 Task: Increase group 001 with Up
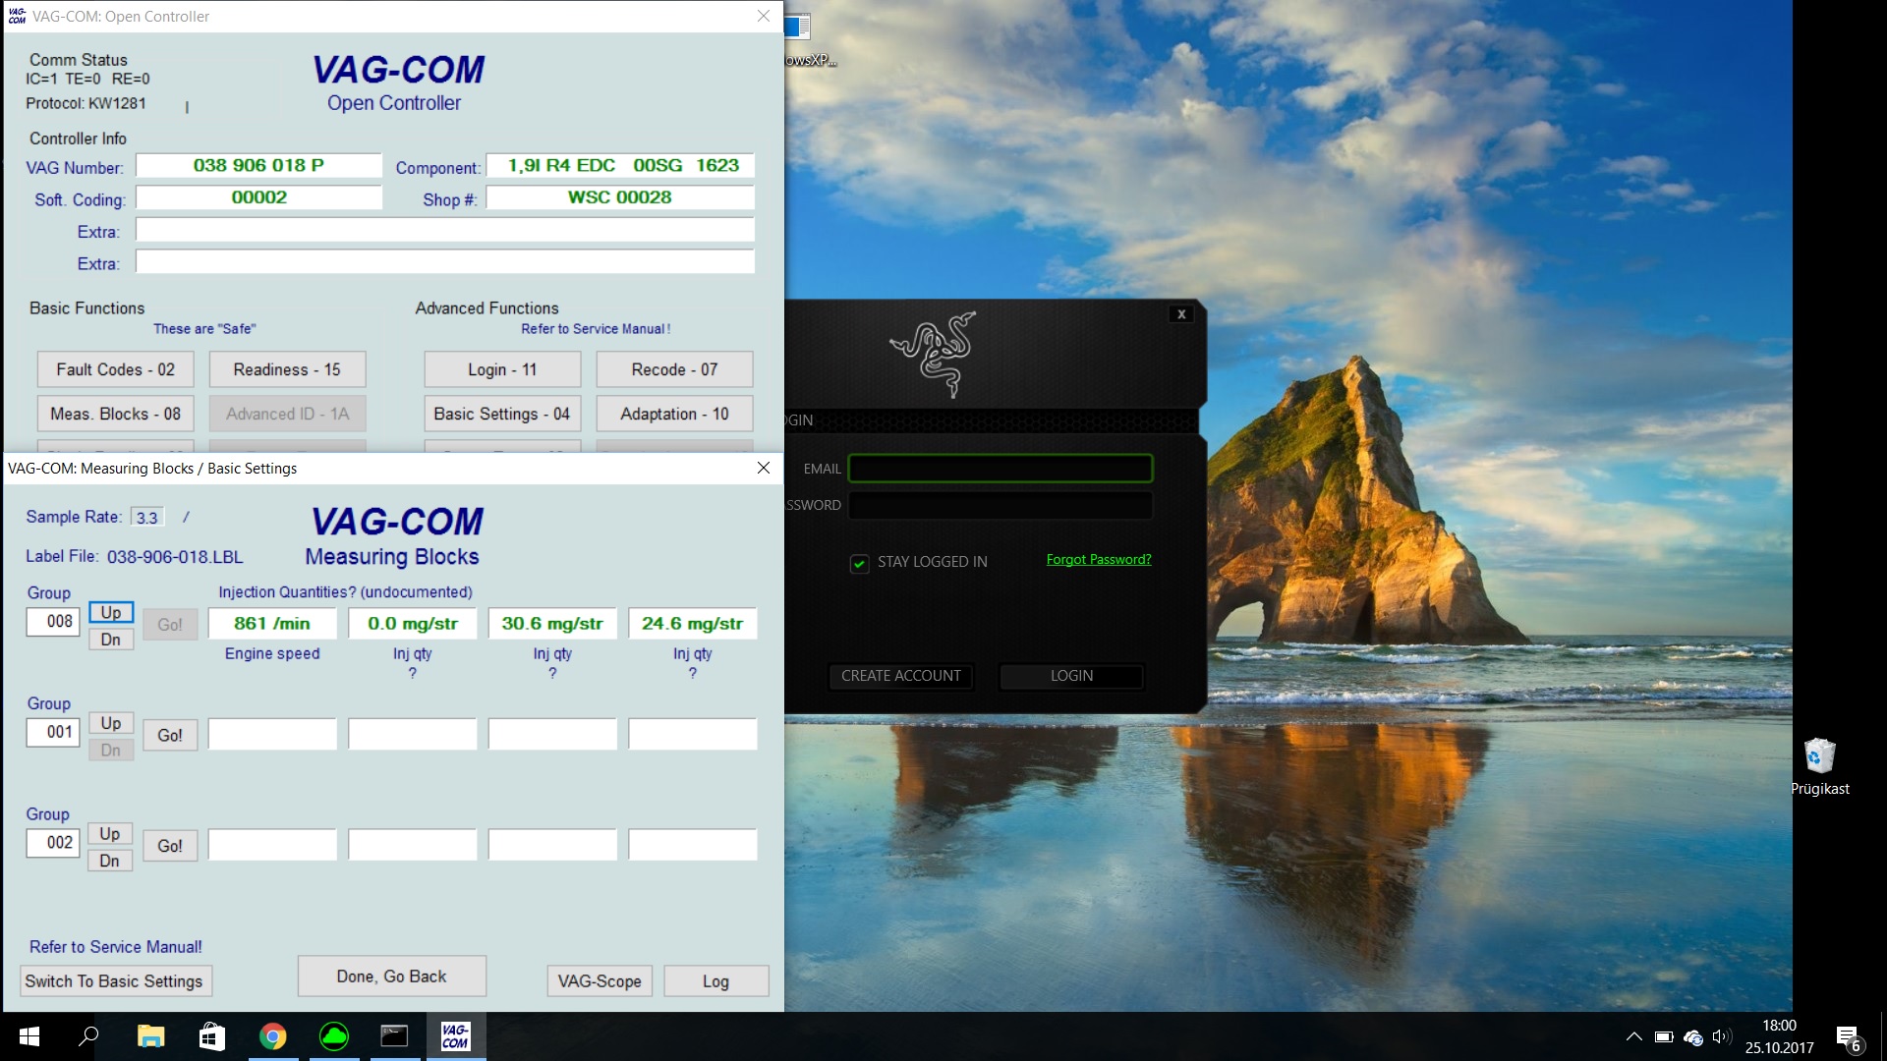[x=111, y=723]
